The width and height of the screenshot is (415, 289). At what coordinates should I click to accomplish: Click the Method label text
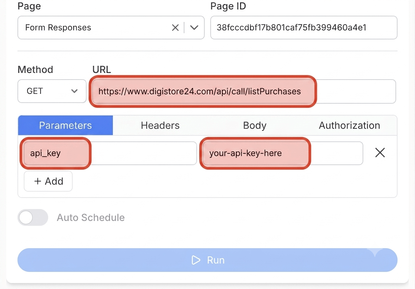35,70
